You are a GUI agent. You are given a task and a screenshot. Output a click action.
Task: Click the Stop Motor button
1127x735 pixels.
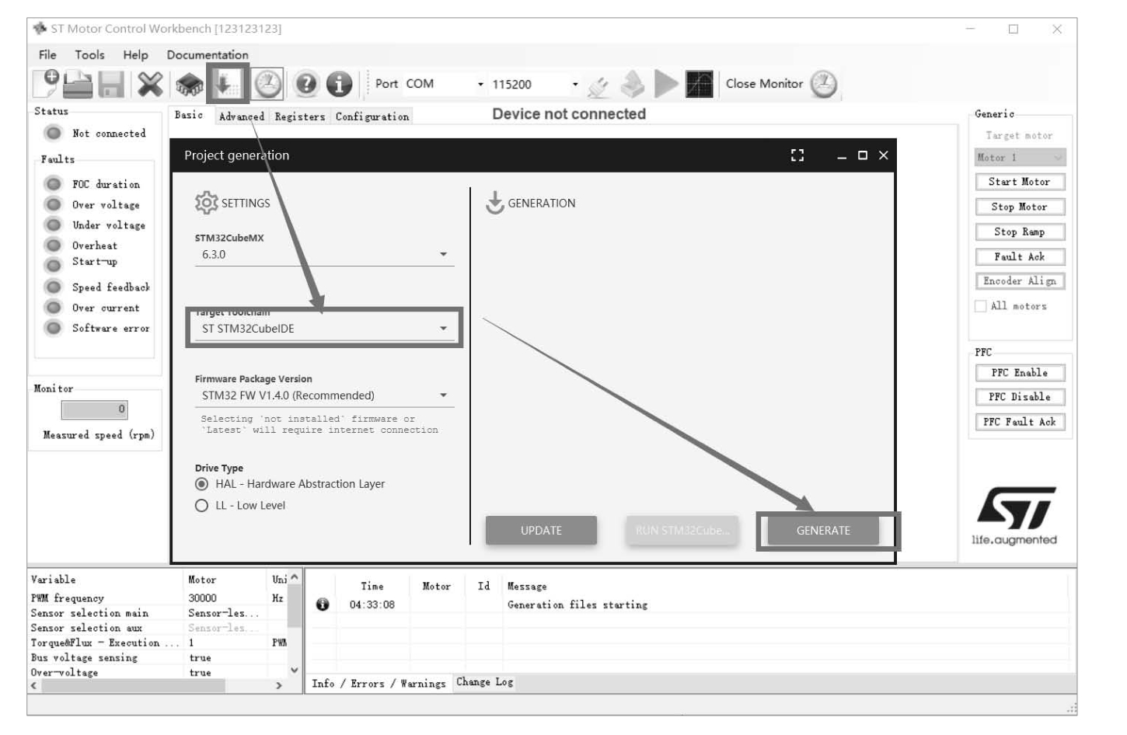(x=1020, y=207)
